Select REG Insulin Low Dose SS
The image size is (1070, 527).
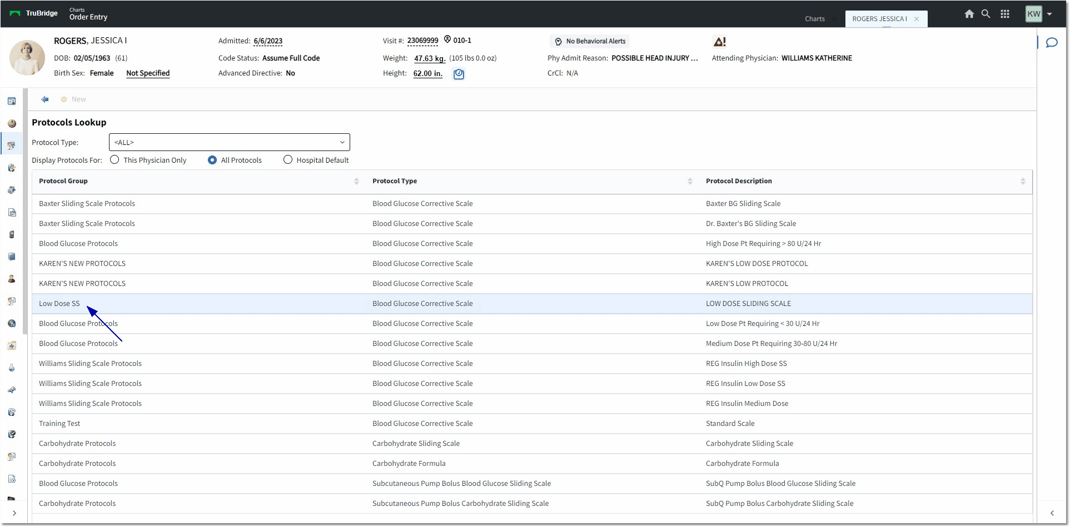pyautogui.click(x=745, y=384)
